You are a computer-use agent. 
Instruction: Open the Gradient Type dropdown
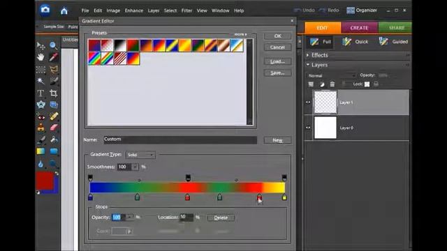140,155
